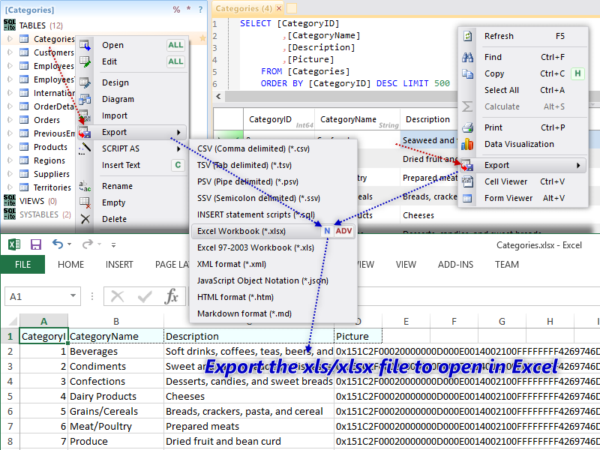600x450 pixels.
Task: Click the Edit table pencil icon
Action: (x=85, y=61)
